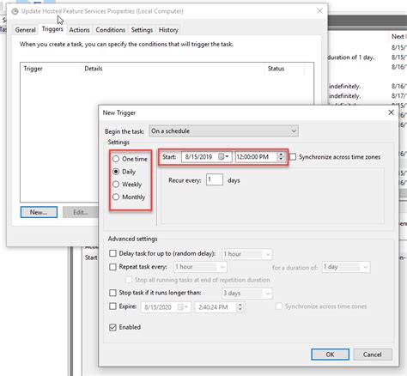Enable Synchronize across time zones checkbox
This screenshot has width=407, height=376.
click(293, 157)
